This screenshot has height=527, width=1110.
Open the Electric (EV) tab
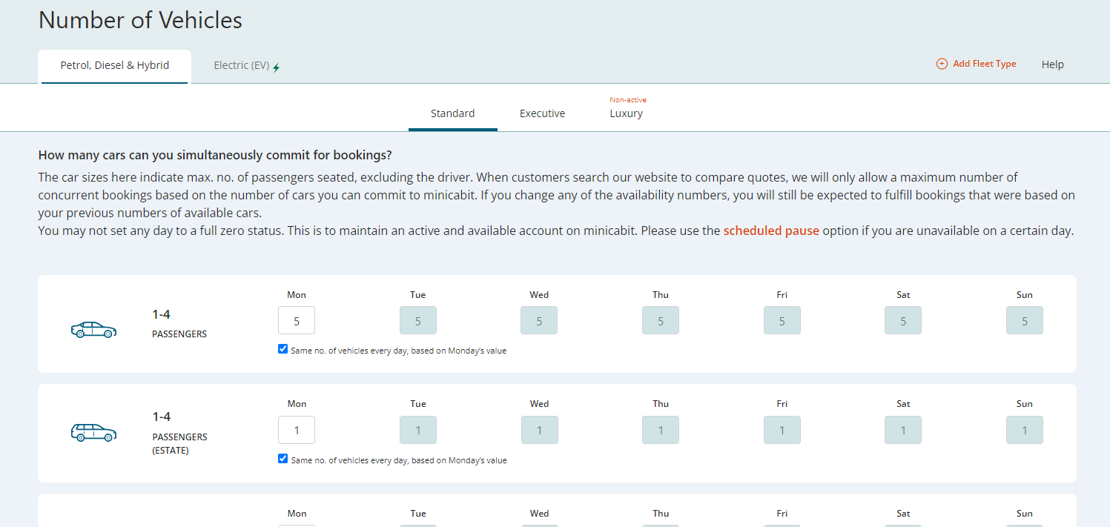tap(247, 66)
